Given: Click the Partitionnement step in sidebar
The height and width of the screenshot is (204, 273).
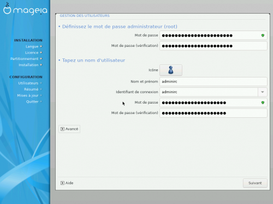Looking at the screenshot, I should (x=26, y=59).
